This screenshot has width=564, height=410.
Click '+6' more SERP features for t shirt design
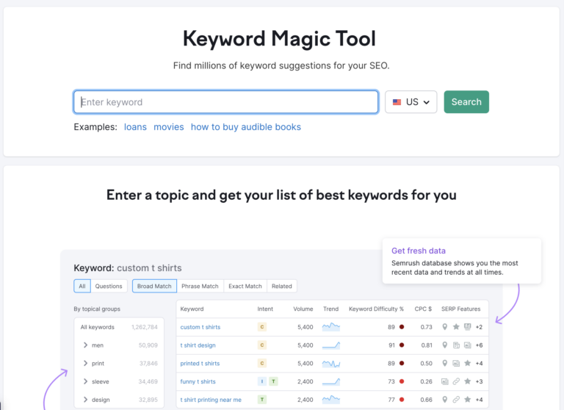pyautogui.click(x=479, y=345)
